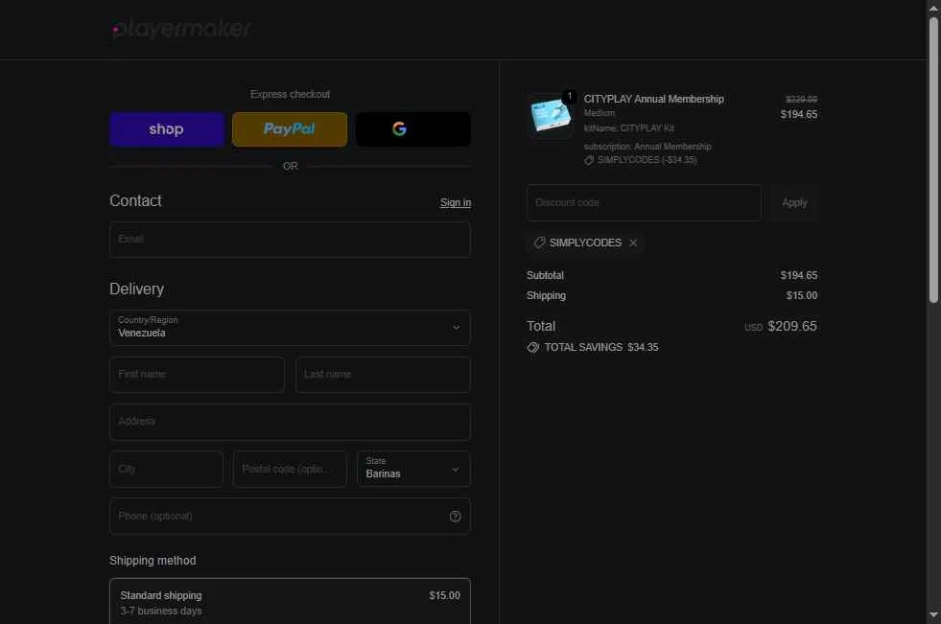Image resolution: width=941 pixels, height=624 pixels.
Task: Focus the Phone (optional) field
Action: point(290,516)
